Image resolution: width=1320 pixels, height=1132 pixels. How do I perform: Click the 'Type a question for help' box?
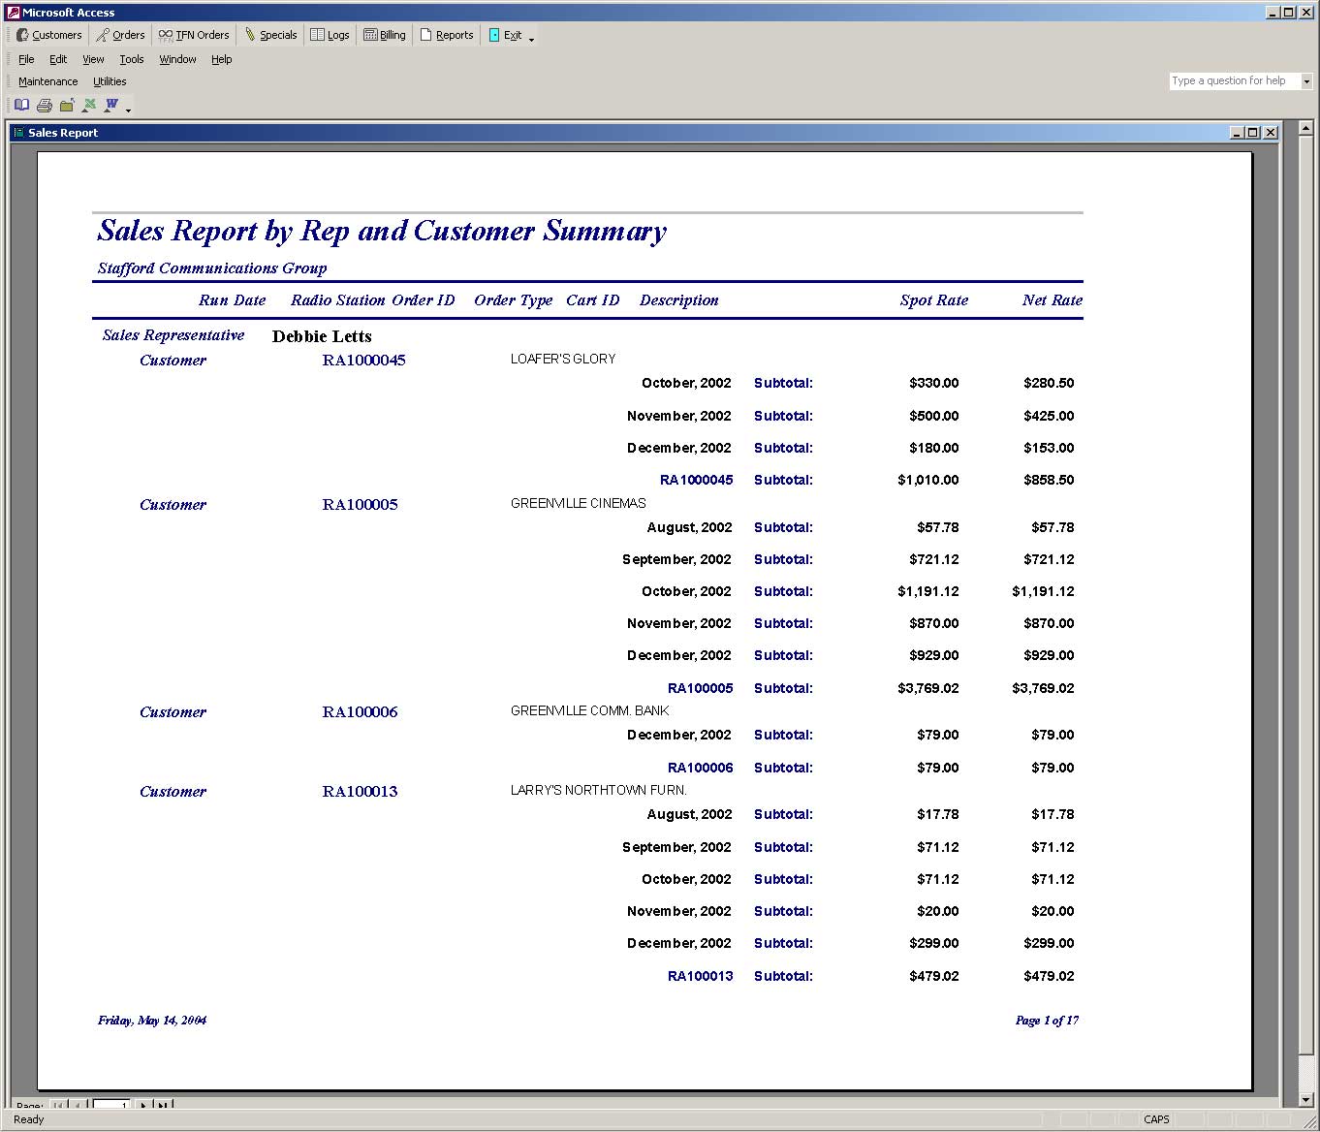pyautogui.click(x=1235, y=81)
